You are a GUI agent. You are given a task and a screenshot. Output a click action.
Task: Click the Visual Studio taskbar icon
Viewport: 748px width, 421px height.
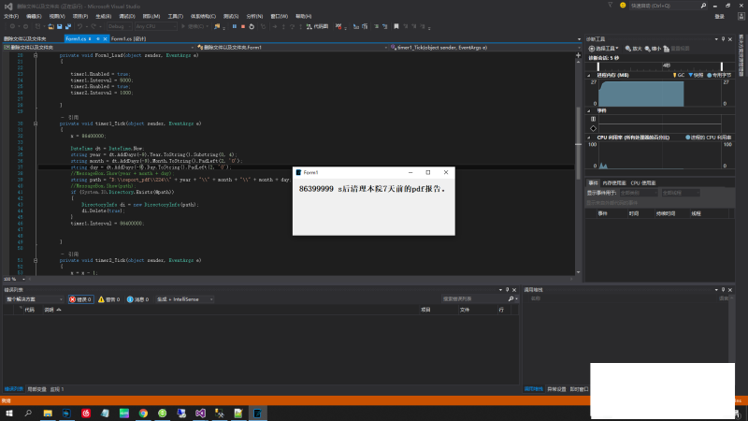click(200, 413)
